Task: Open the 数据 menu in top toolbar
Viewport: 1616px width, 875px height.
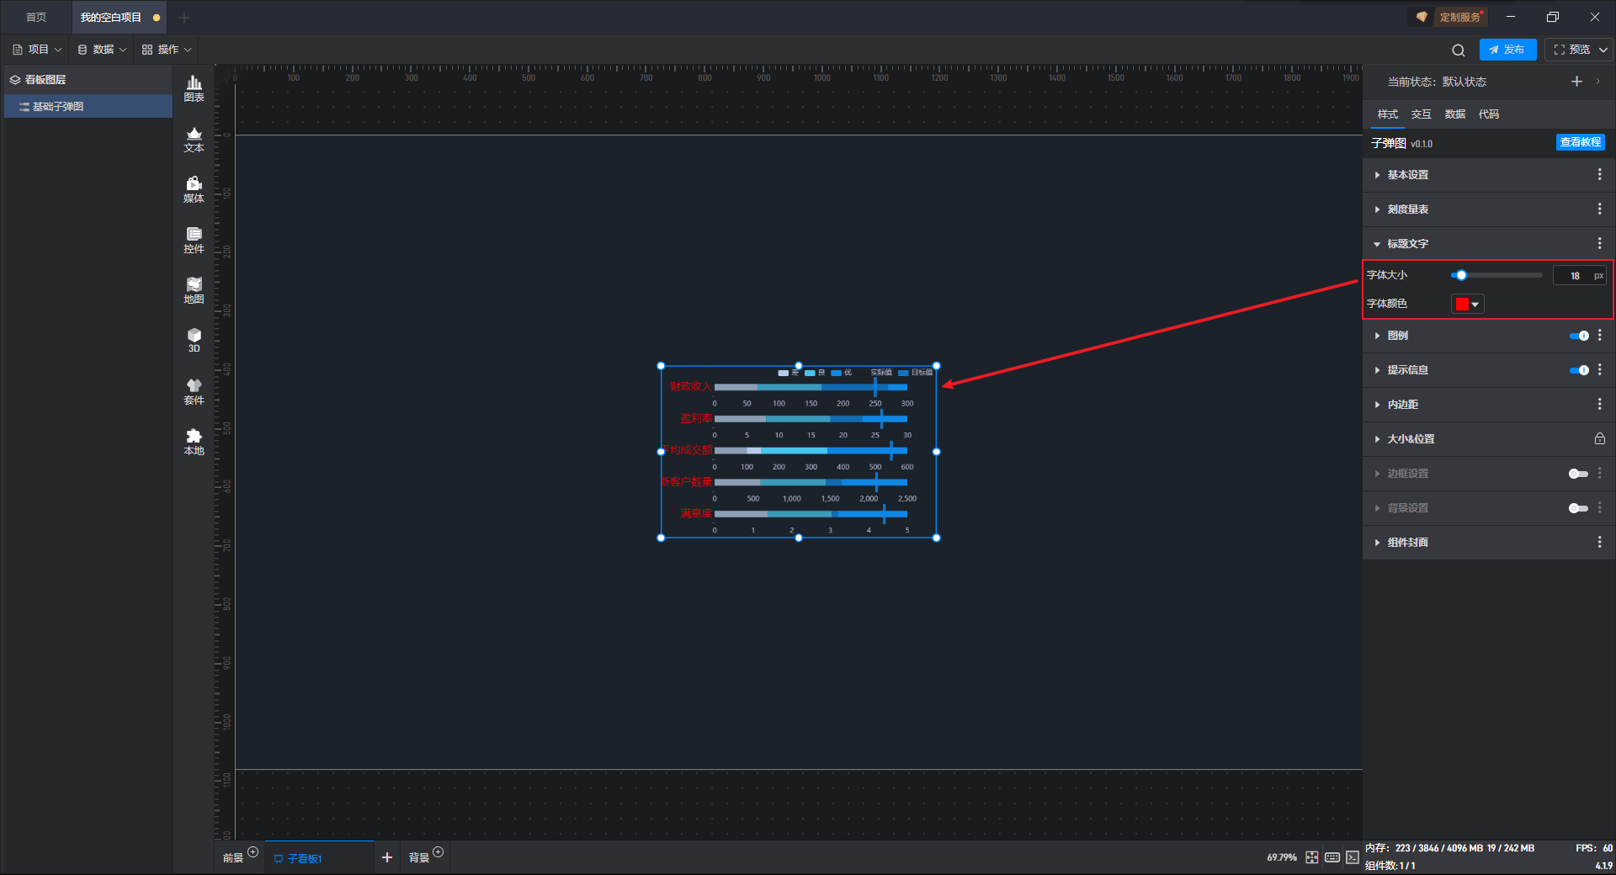Action: coord(102,50)
